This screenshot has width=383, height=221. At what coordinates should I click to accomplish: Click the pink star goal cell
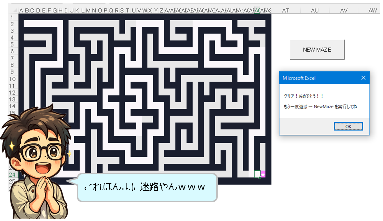(263, 174)
